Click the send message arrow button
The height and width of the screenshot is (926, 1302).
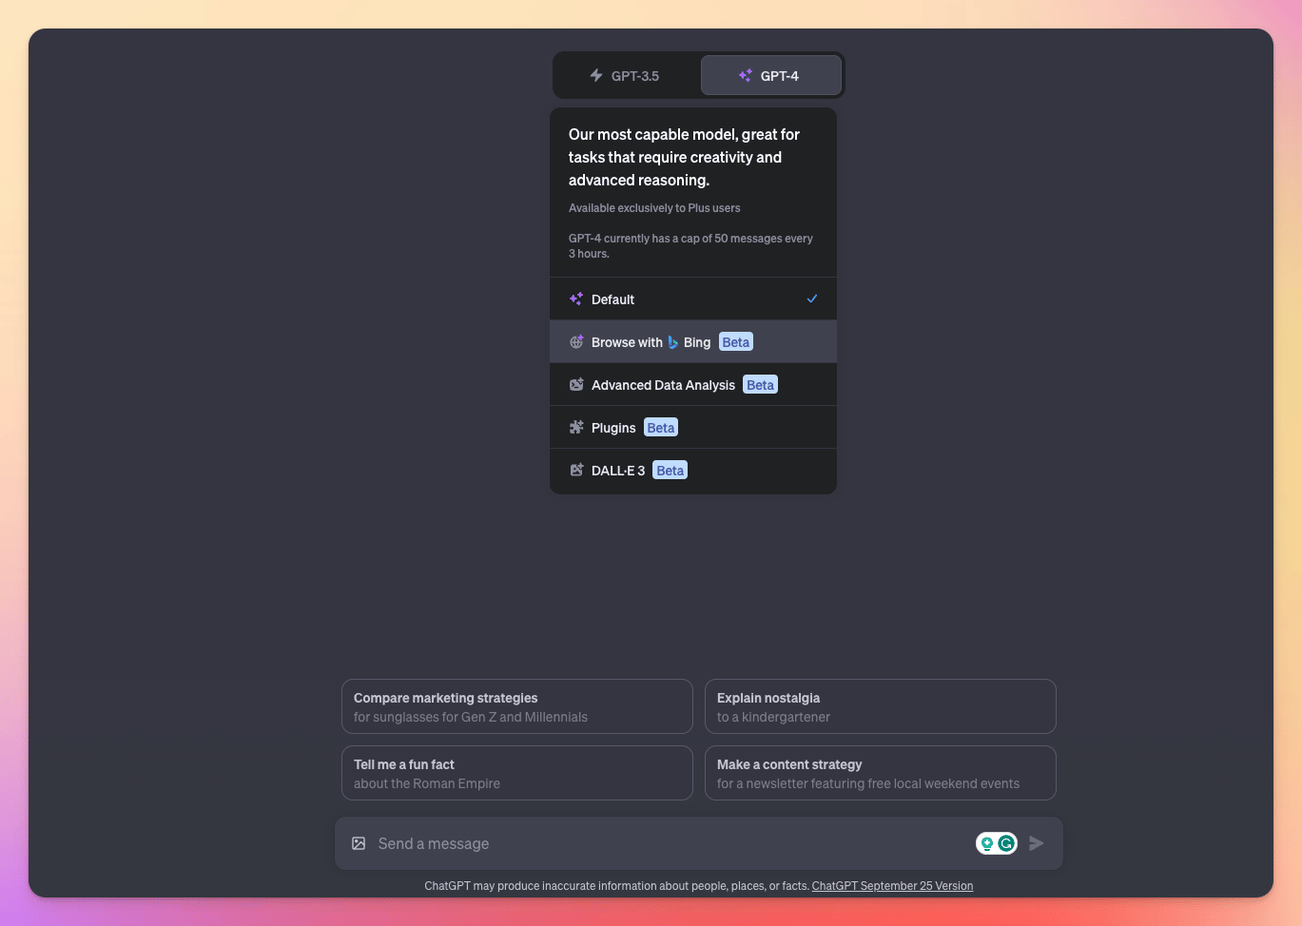coord(1037,843)
